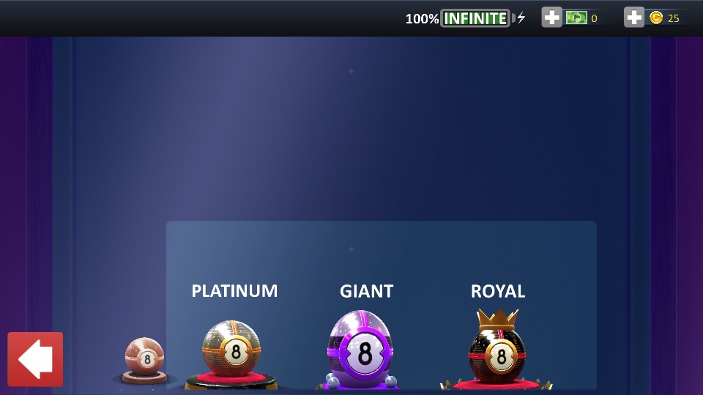The width and height of the screenshot is (703, 395).
Task: Click the PLATINUM label
Action: pos(234,291)
